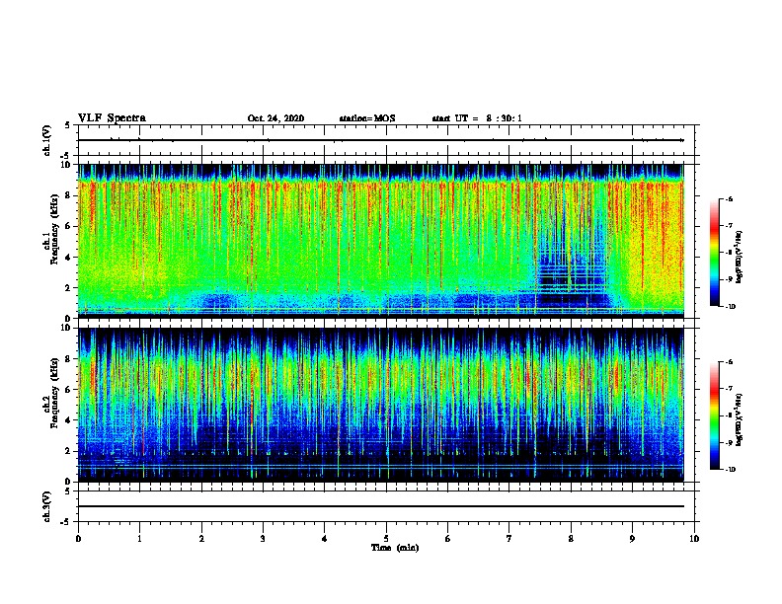
Task: Click the ch.2 spectrogram color scale bar
Action: [715, 415]
